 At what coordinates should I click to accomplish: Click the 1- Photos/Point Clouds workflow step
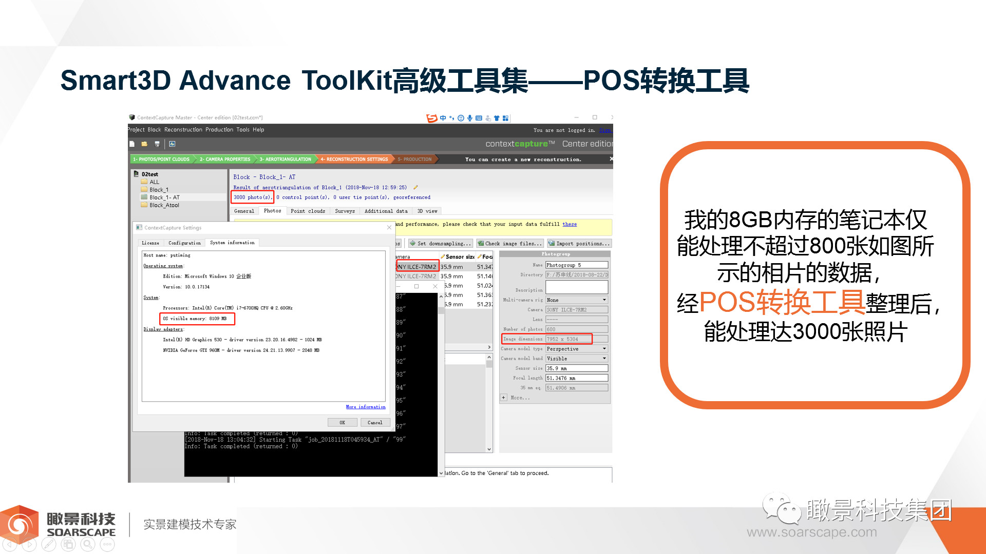tap(163, 159)
